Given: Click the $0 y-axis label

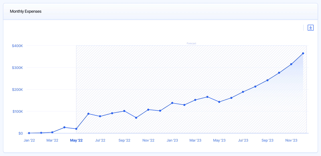Looking at the screenshot, I should point(20,133).
